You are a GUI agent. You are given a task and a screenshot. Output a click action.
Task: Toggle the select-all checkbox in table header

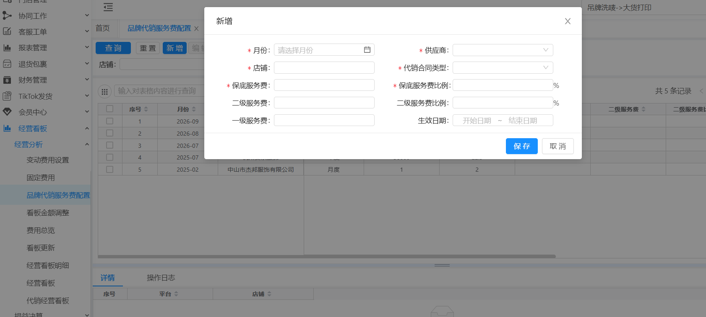[110, 109]
